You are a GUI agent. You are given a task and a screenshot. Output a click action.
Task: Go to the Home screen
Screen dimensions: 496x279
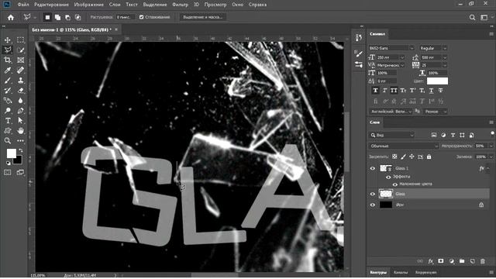pos(11,17)
